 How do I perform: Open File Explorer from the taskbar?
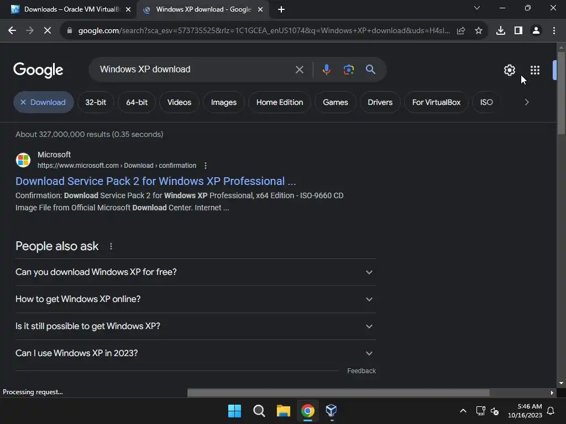tap(284, 411)
